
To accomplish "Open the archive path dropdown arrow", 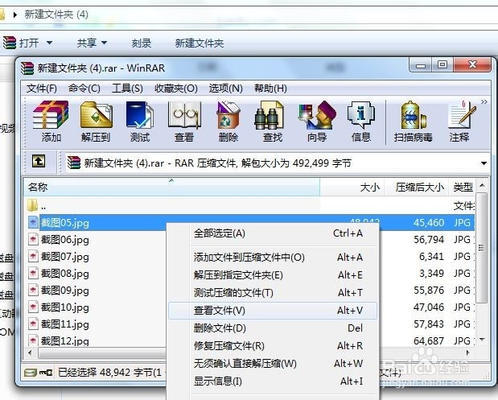I will 484,163.
